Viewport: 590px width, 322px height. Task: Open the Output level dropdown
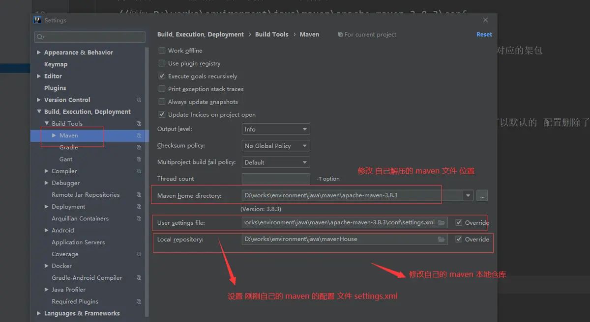click(276, 129)
